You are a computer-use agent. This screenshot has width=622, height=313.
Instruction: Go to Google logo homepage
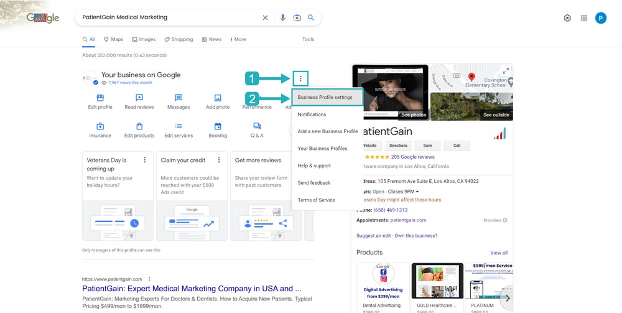tap(42, 18)
